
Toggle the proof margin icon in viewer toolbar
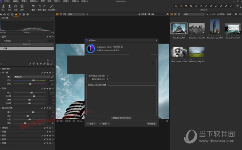65,14
